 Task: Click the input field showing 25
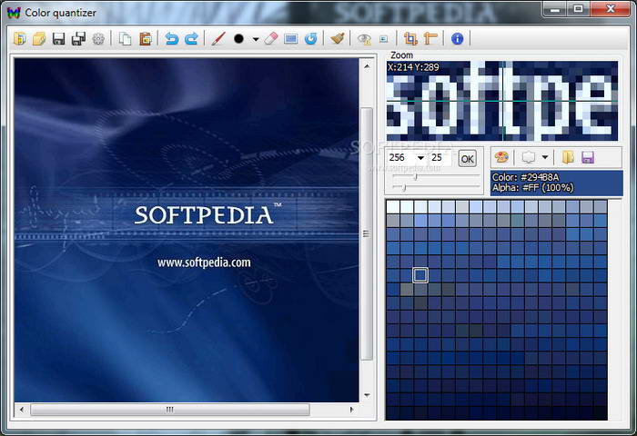click(x=440, y=158)
